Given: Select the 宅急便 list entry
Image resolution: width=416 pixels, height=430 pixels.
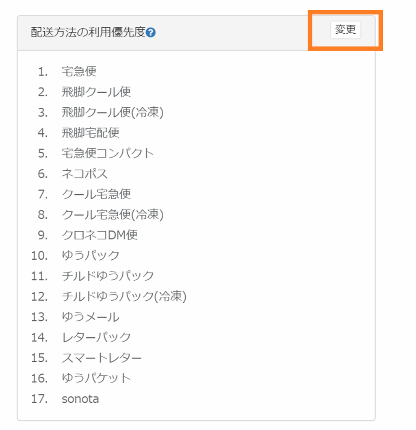Looking at the screenshot, I should [79, 72].
